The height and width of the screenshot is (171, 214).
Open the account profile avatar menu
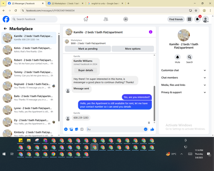205,19
